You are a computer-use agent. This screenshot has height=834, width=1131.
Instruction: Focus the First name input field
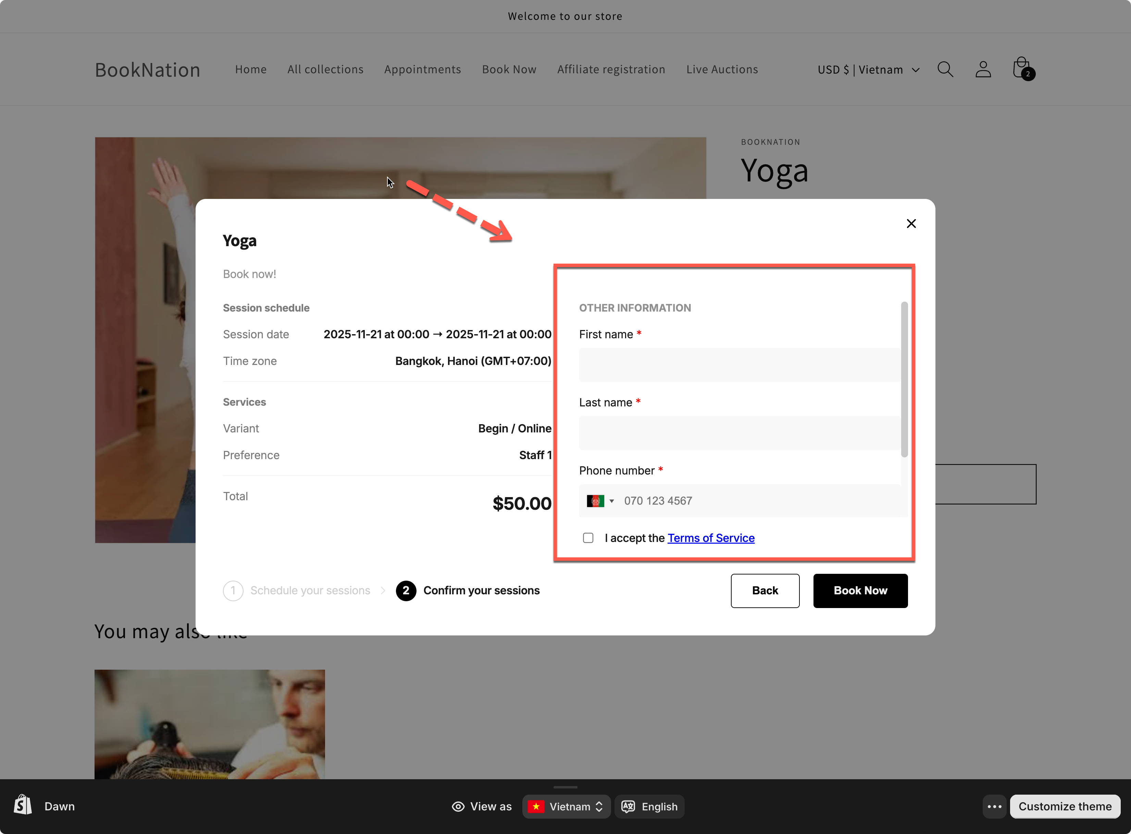tap(739, 365)
